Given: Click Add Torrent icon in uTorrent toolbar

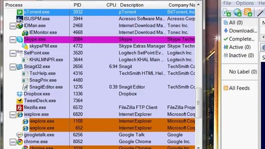Looking at the screenshot, I should (x=227, y=12).
